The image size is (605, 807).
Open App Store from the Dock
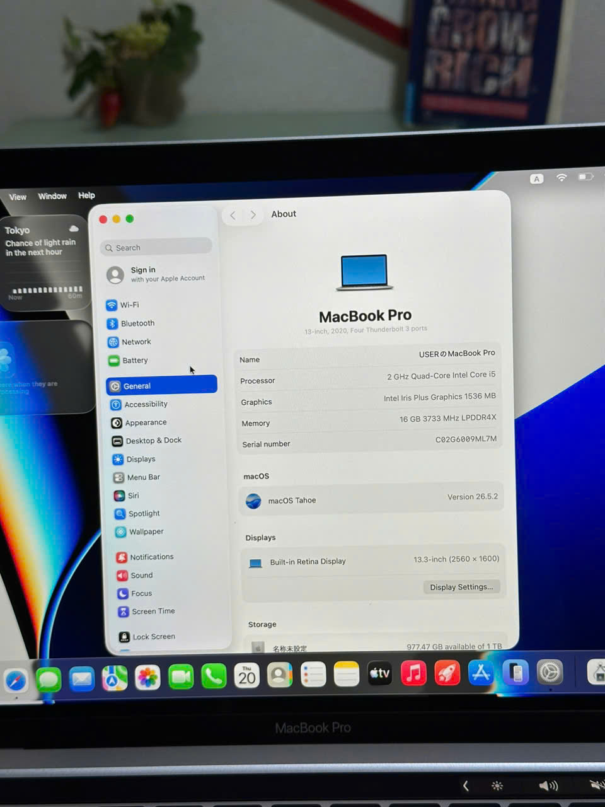tap(481, 673)
